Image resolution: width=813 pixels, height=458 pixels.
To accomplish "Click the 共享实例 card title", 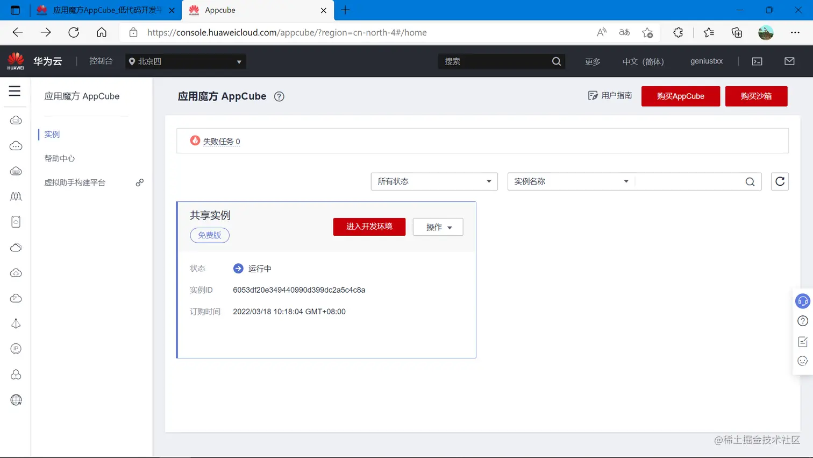I will 210,215.
